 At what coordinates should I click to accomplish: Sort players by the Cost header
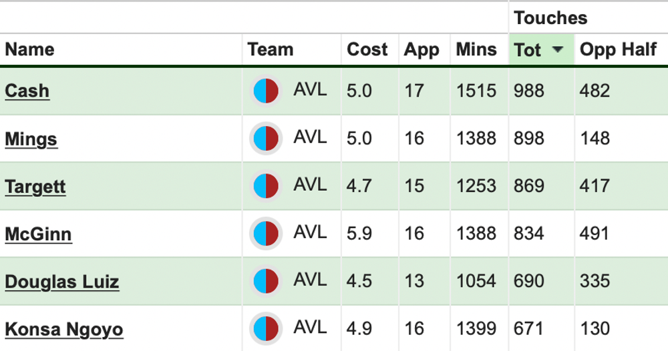[x=367, y=50]
